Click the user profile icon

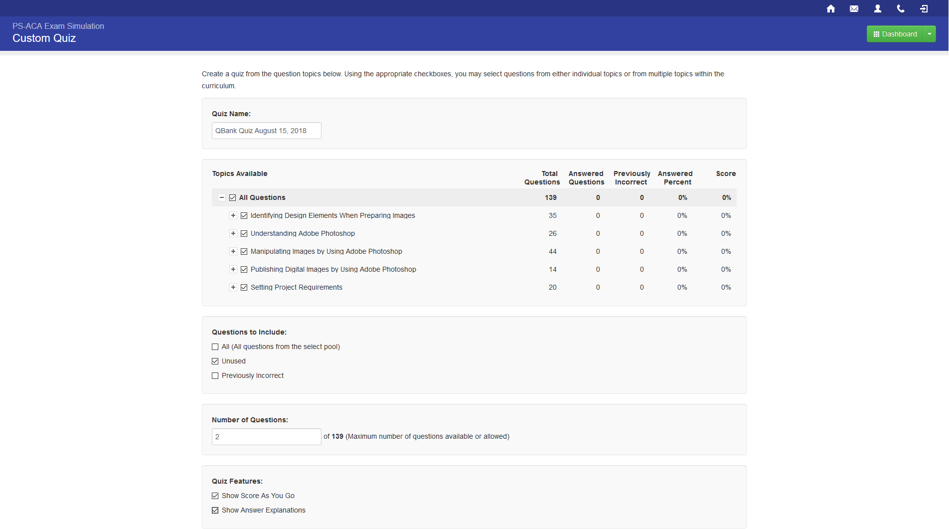click(x=877, y=8)
